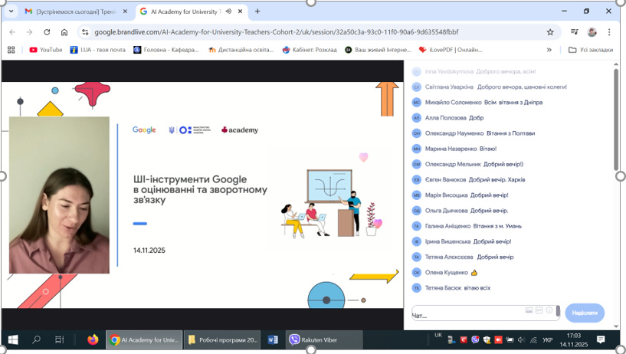Mute the AI Academy tab audio
626x354 pixels.
228,11
